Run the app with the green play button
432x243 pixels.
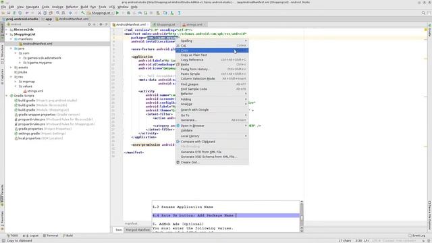tap(117, 13)
